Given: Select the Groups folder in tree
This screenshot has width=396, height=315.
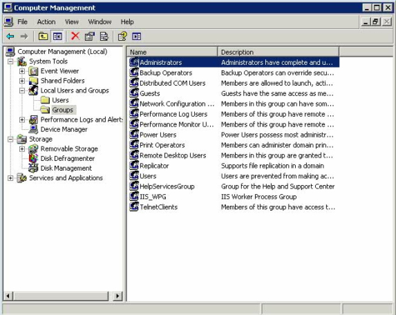Looking at the screenshot, I should point(63,110).
